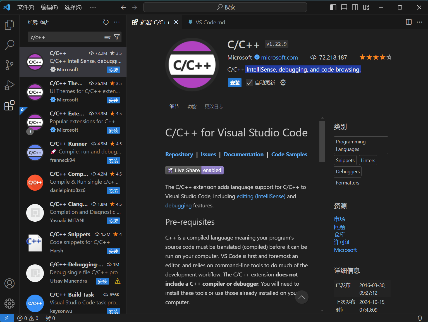Image resolution: width=428 pixels, height=322 pixels.
Task: Select the Snippets category tag
Action: tap(345, 160)
